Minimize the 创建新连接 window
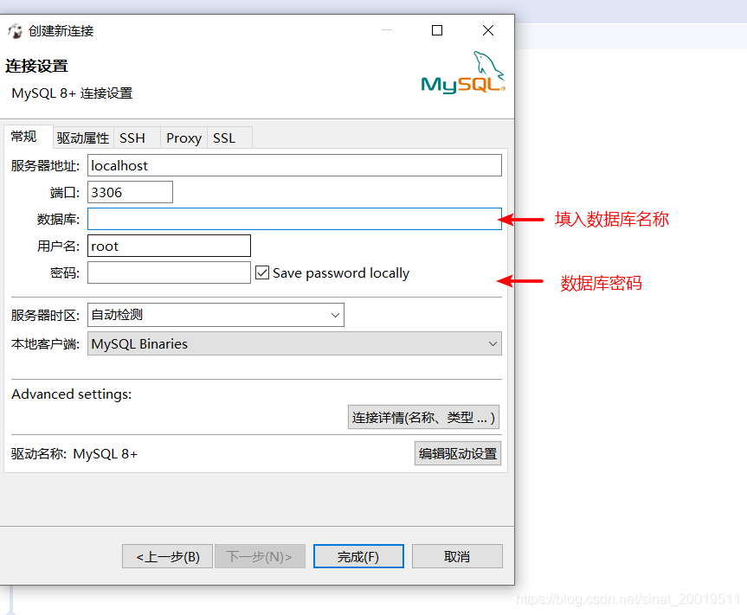The width and height of the screenshot is (747, 615). (387, 30)
